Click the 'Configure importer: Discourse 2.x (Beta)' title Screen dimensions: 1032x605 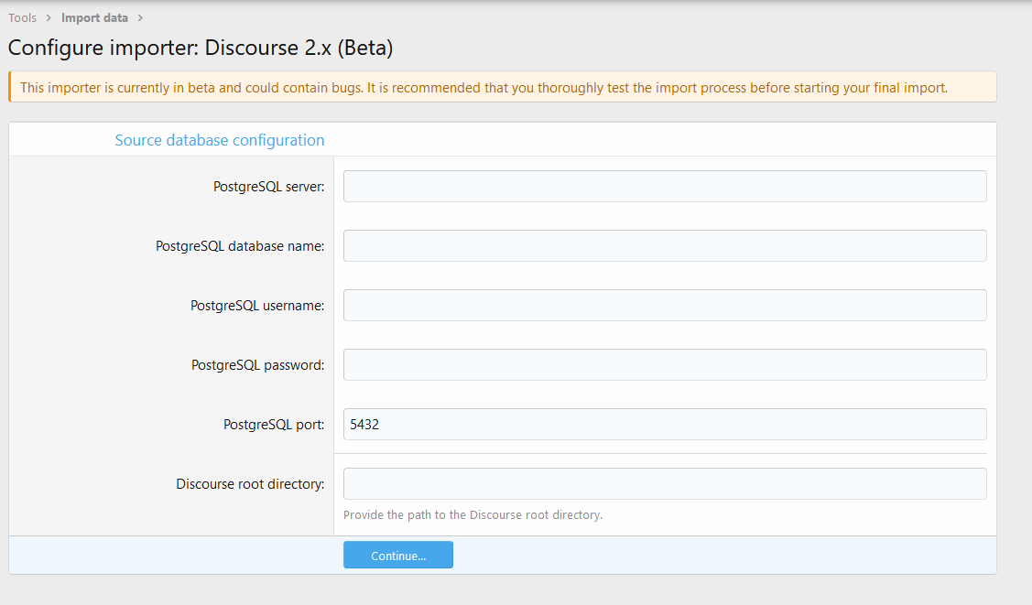point(201,48)
